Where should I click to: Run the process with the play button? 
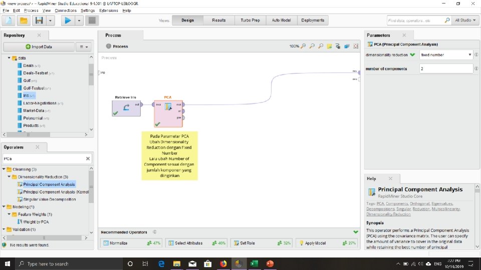68,20
